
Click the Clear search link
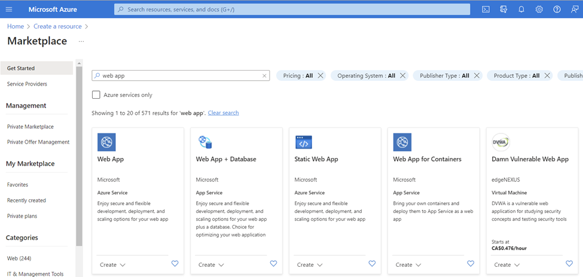[223, 112]
